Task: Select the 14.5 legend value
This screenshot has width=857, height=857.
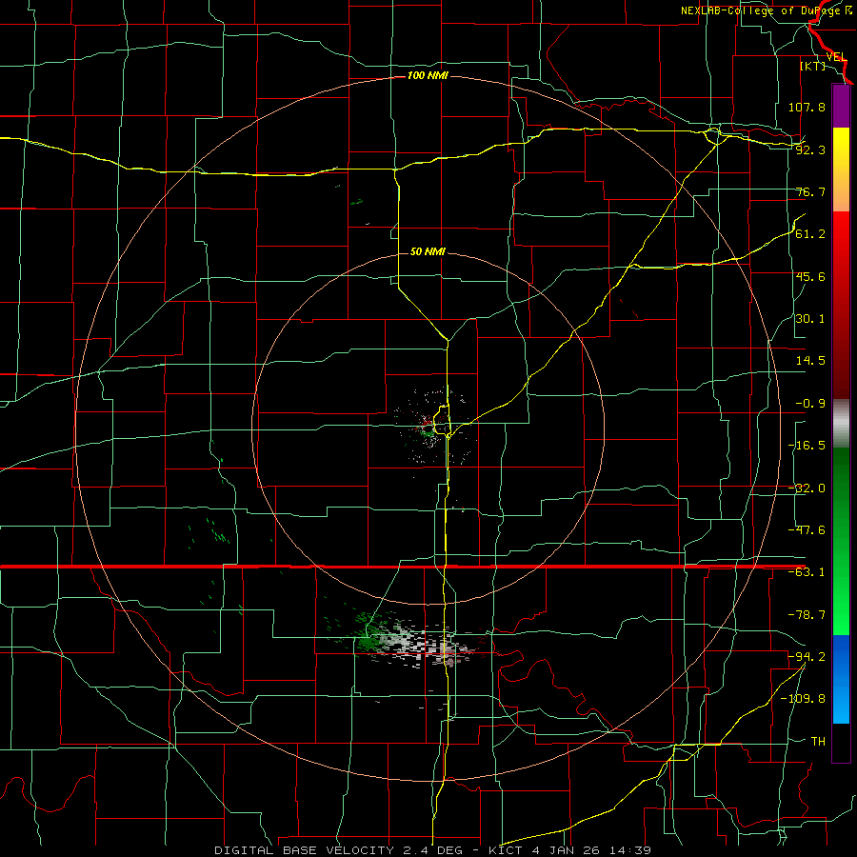Action: 810,361
